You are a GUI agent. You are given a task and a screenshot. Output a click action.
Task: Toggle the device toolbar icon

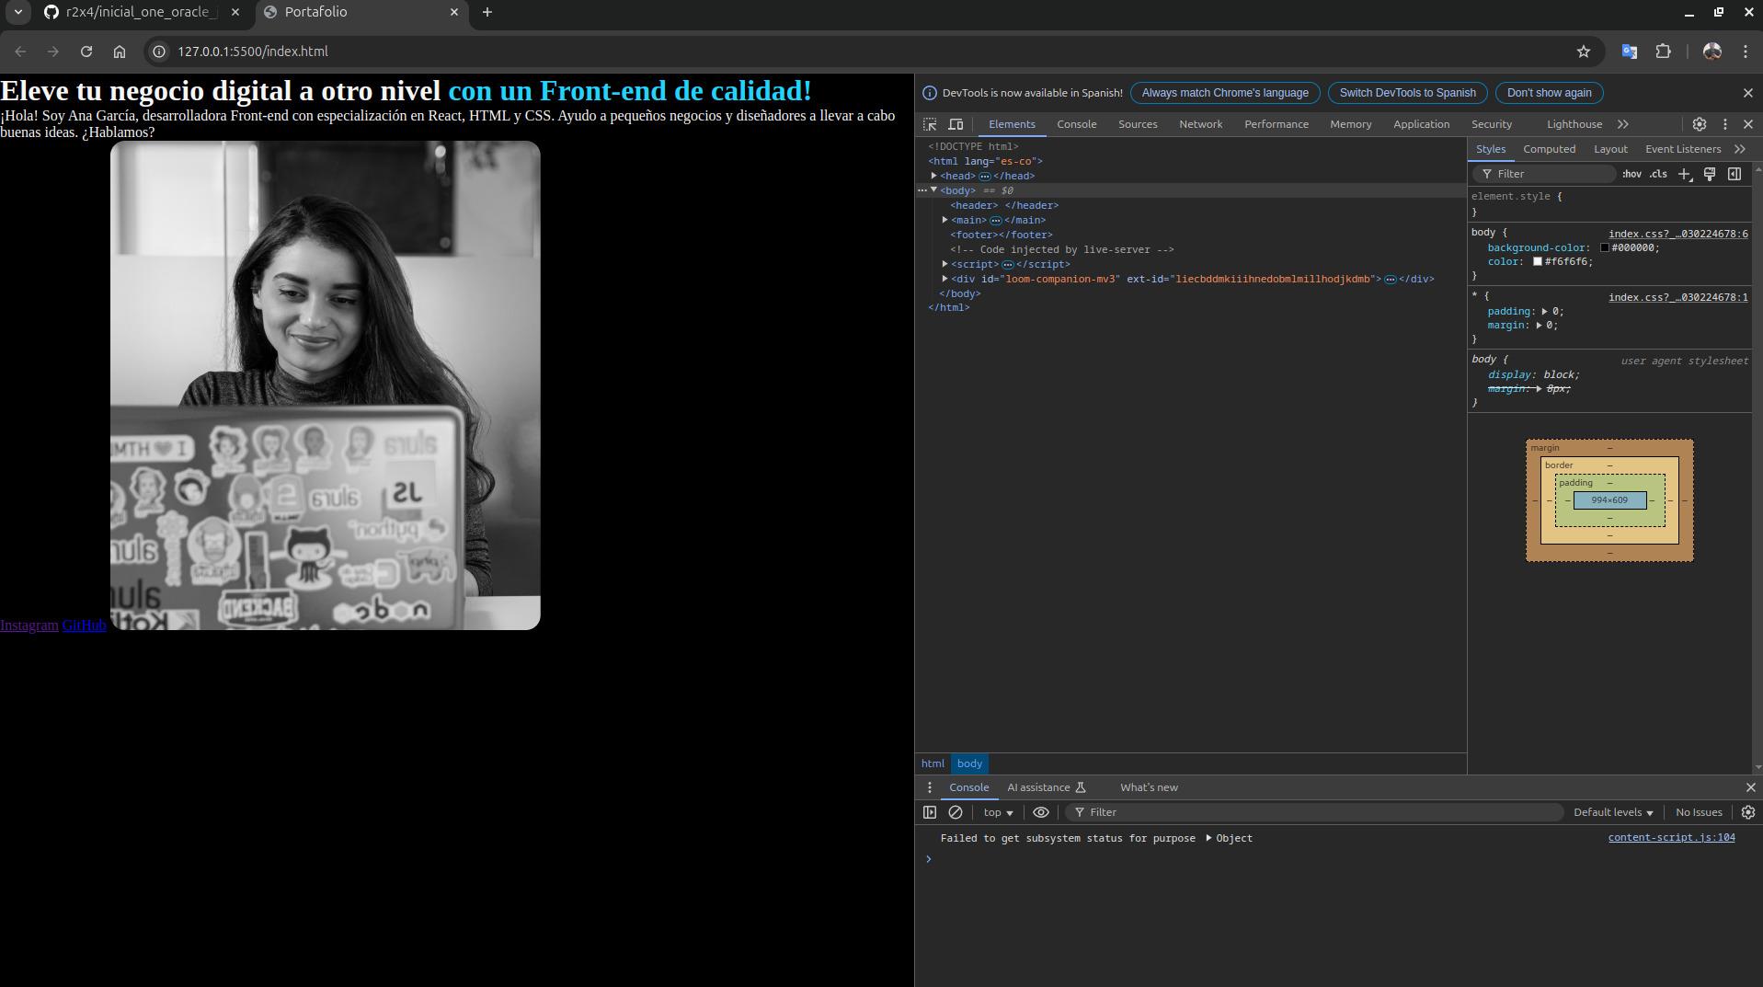(956, 124)
